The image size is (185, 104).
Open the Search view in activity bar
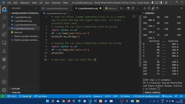click(x=4, y=18)
